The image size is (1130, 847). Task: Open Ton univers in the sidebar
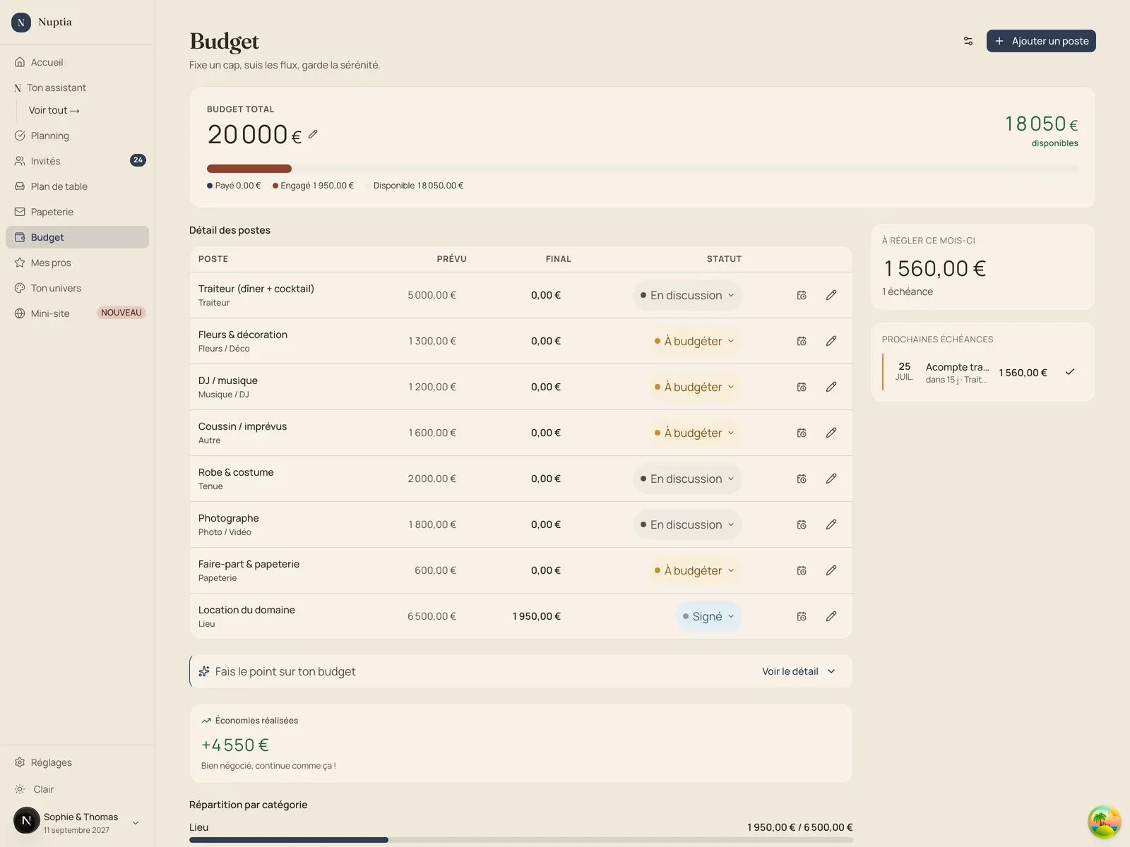[x=78, y=288]
